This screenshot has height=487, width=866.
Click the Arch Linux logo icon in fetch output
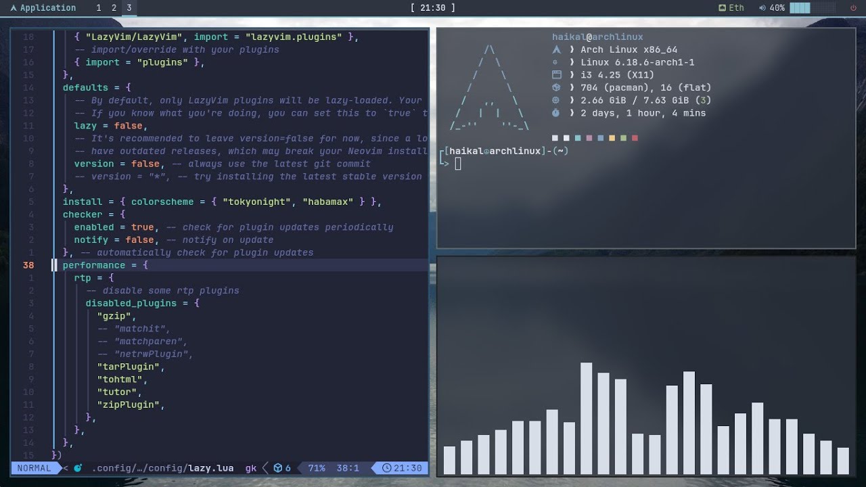pyautogui.click(x=556, y=49)
